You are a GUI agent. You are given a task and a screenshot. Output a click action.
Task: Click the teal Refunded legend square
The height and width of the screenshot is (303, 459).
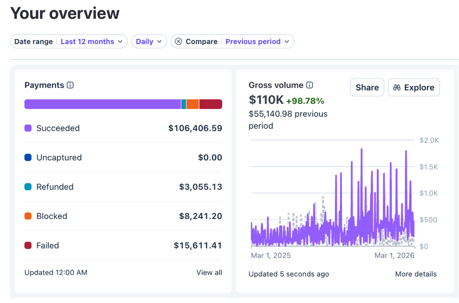click(28, 187)
